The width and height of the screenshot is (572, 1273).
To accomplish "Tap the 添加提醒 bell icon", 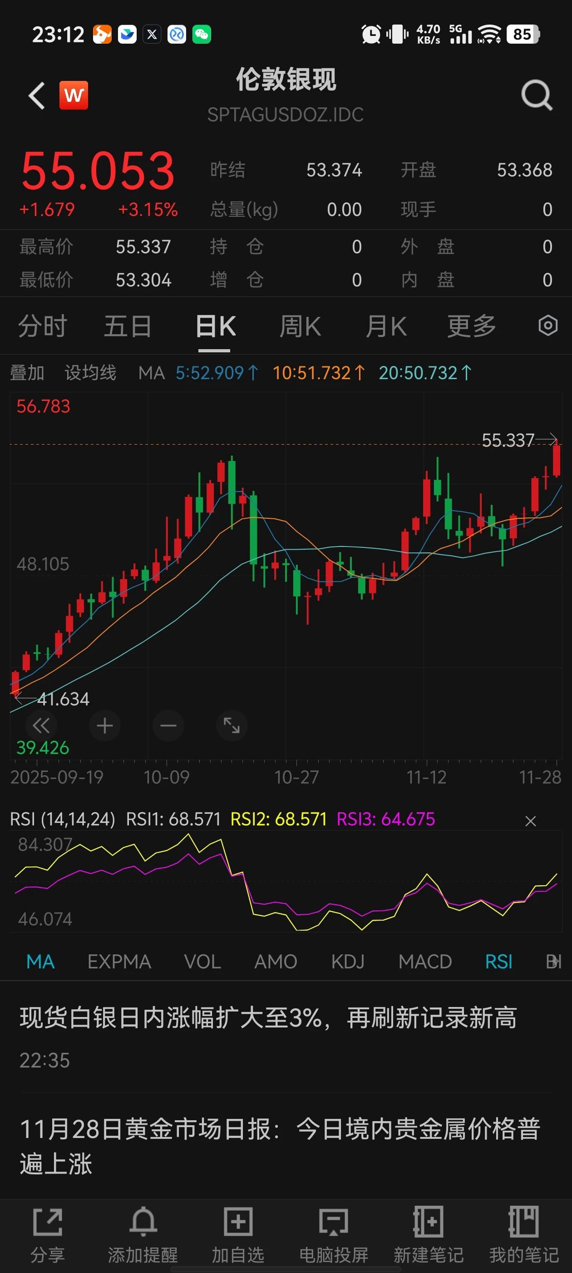I will point(143,1222).
